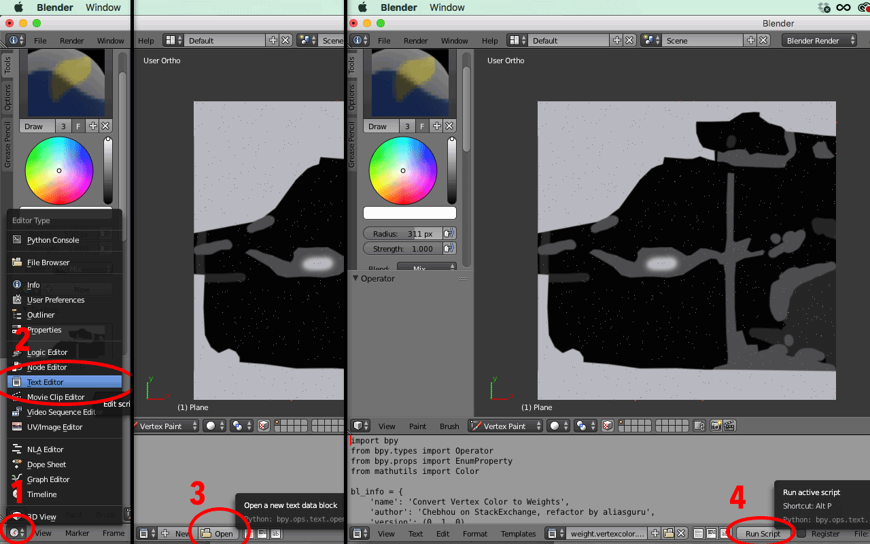This screenshot has height=544, width=870.
Task: Open Info editor type selector, right window
Action: pyautogui.click(x=360, y=41)
